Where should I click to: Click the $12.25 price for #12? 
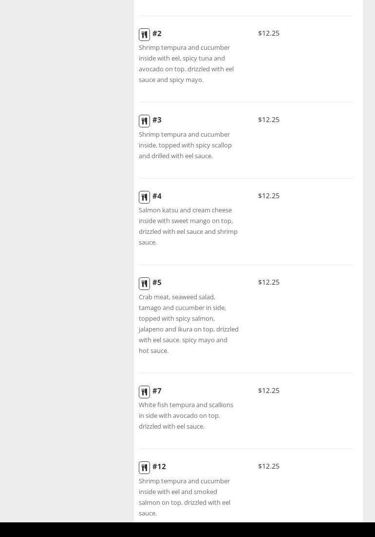point(269,466)
